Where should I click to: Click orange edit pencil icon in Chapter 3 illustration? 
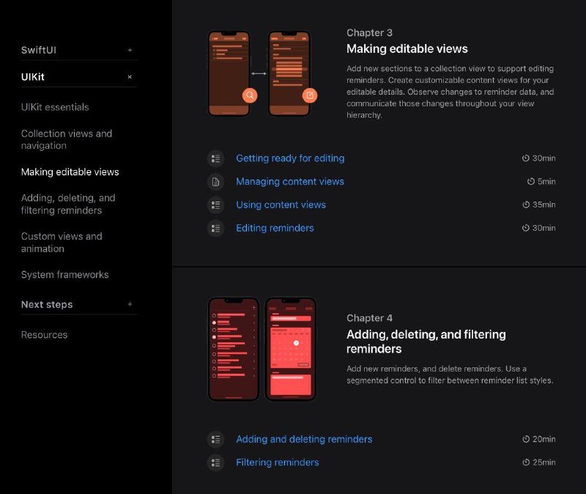310,95
